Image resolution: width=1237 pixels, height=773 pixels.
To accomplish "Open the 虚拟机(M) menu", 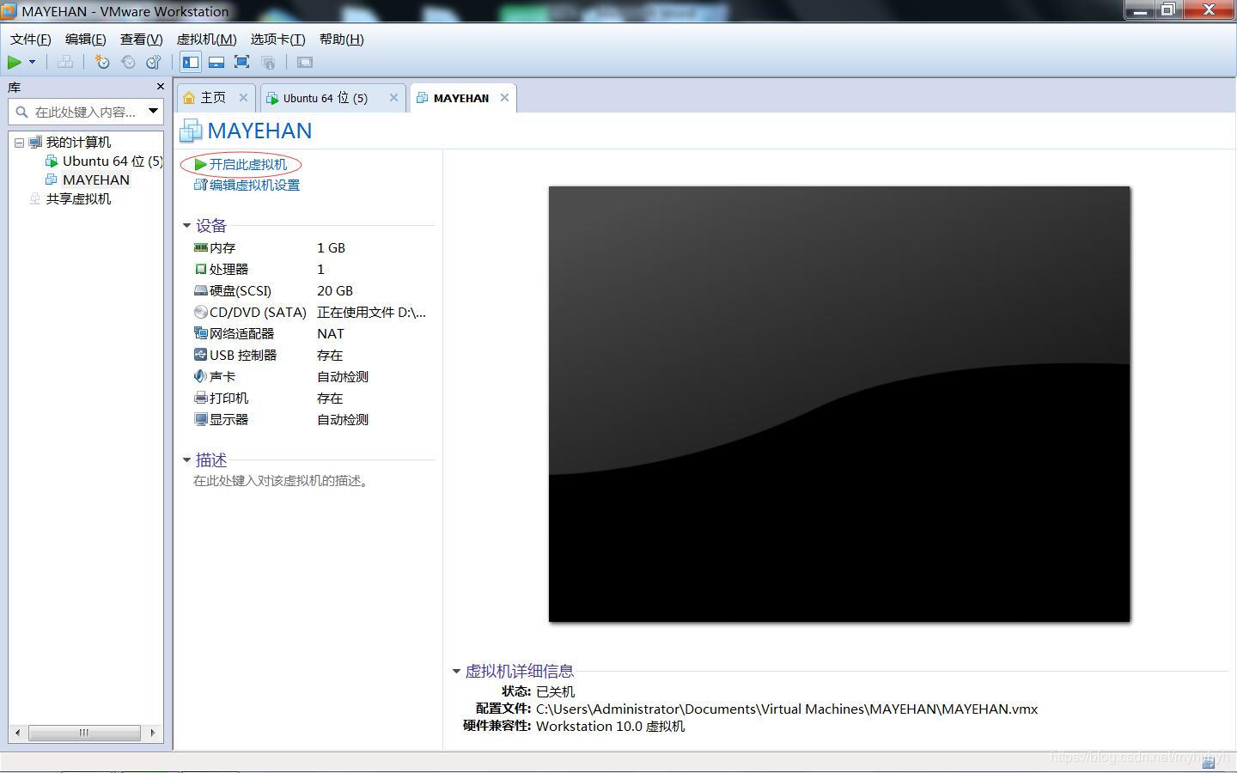I will 206,40.
